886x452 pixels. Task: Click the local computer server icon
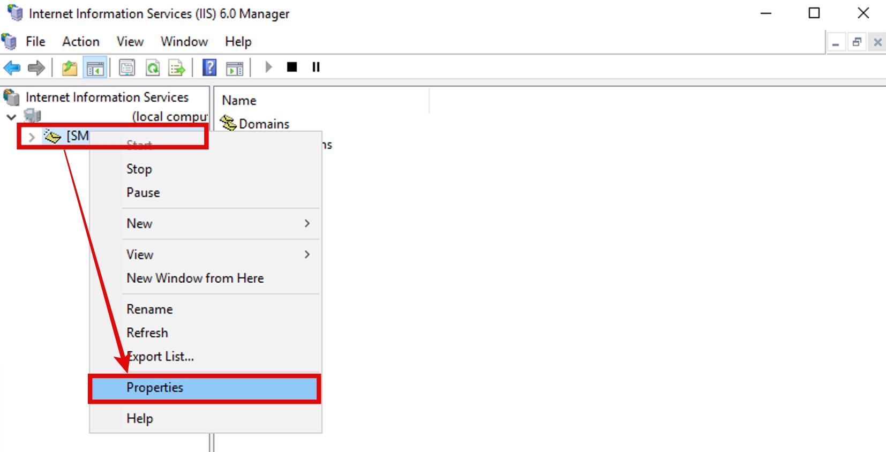[x=33, y=116]
